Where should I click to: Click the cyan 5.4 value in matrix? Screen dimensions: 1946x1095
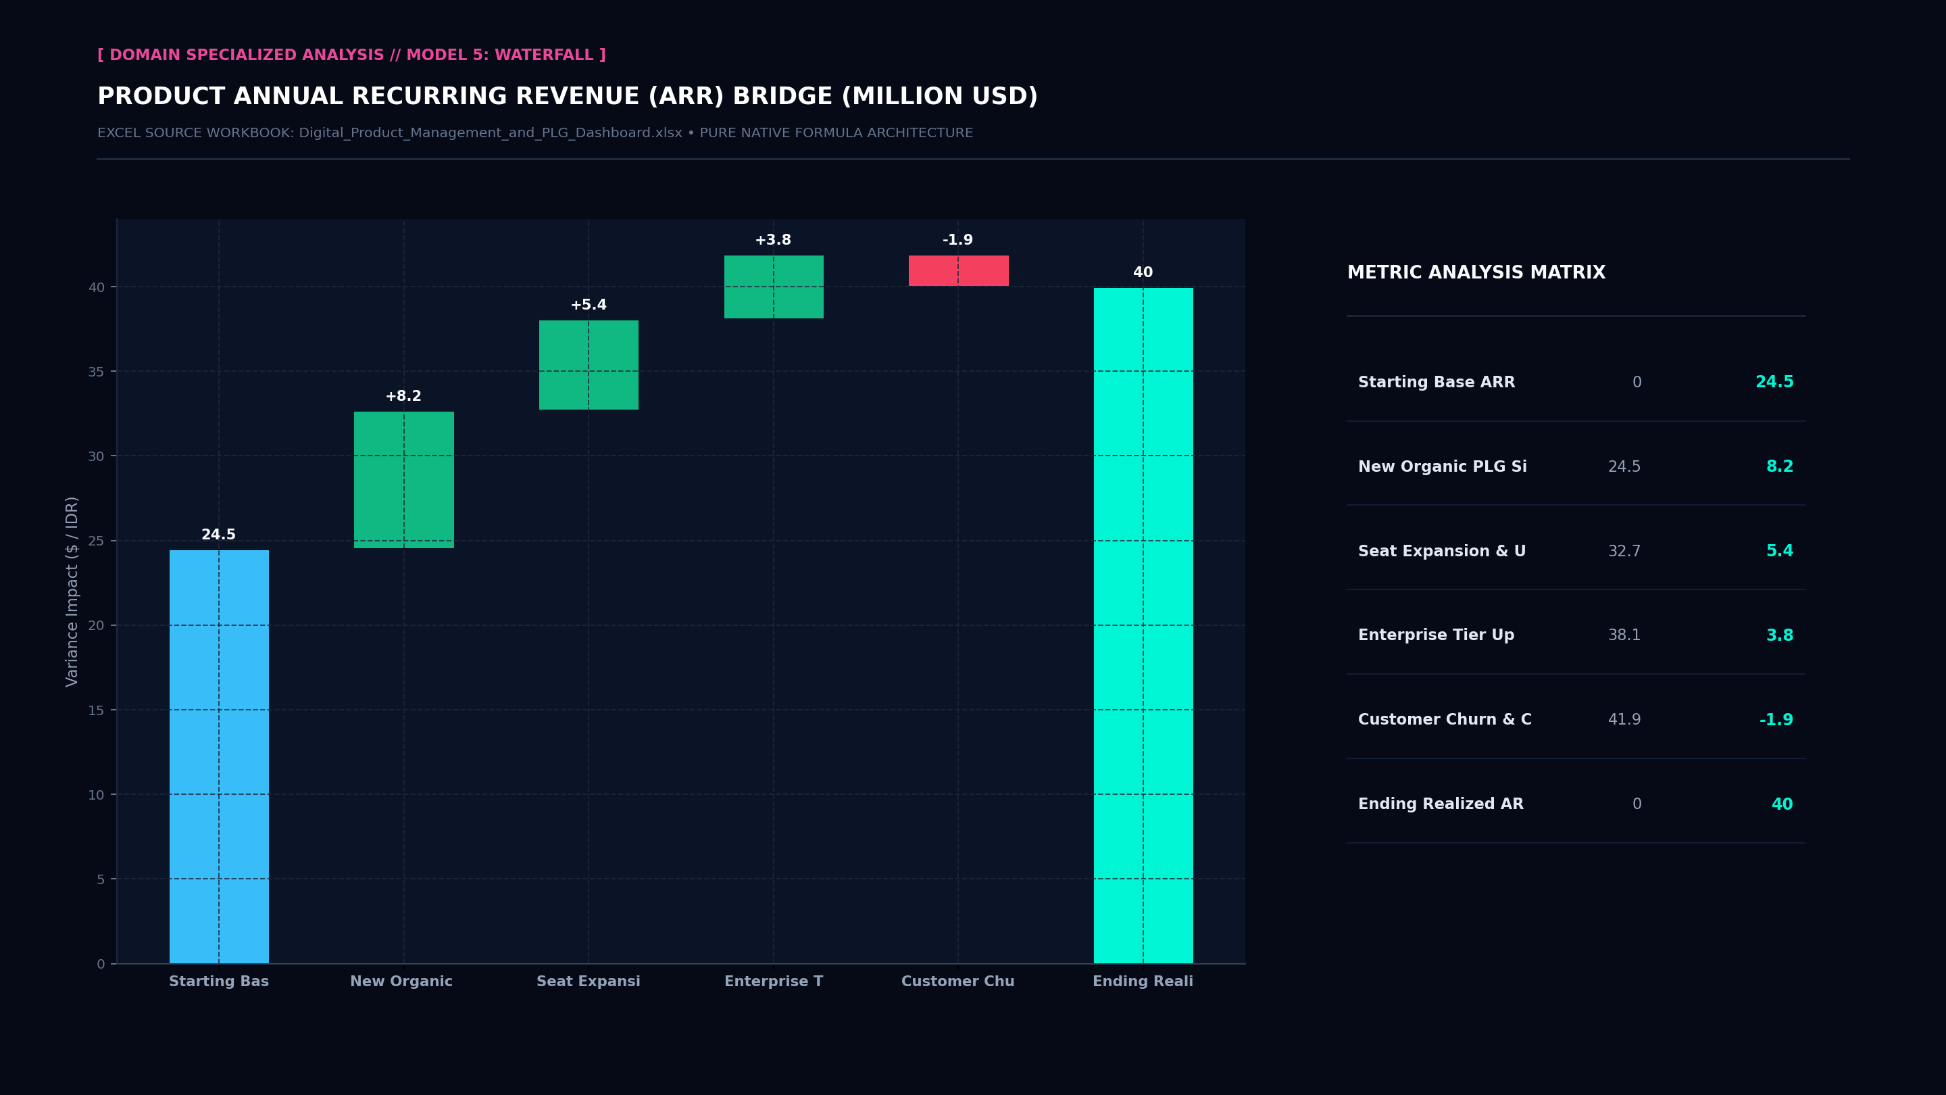click(1779, 551)
